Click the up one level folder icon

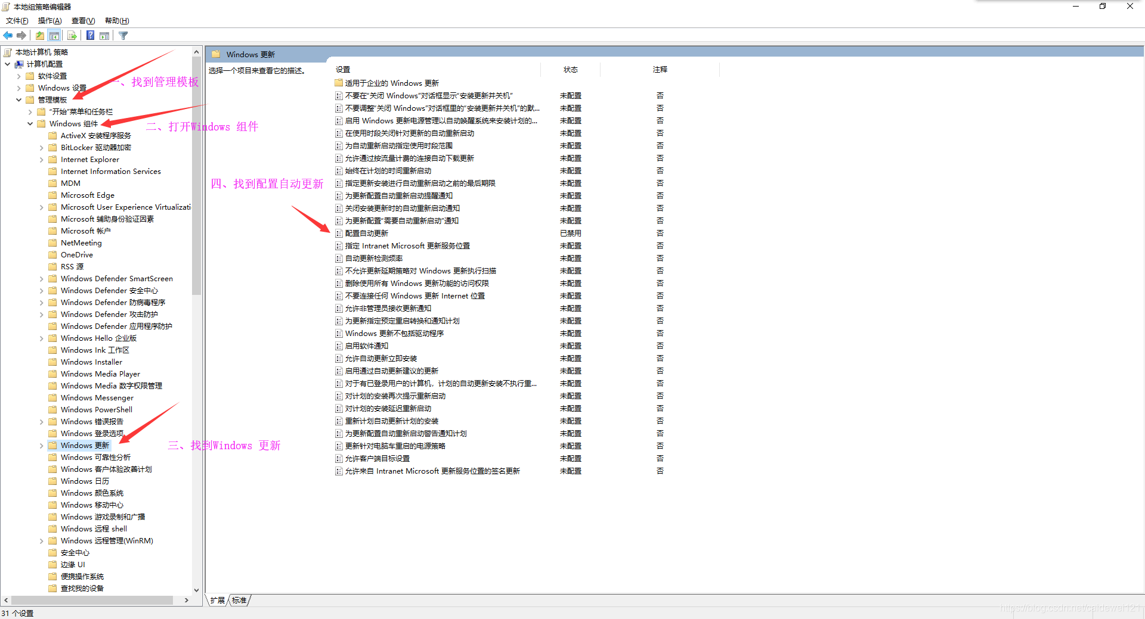point(39,35)
